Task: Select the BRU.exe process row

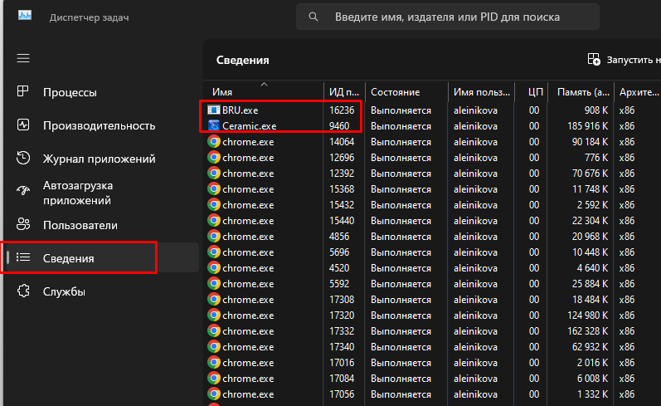Action: click(x=434, y=110)
